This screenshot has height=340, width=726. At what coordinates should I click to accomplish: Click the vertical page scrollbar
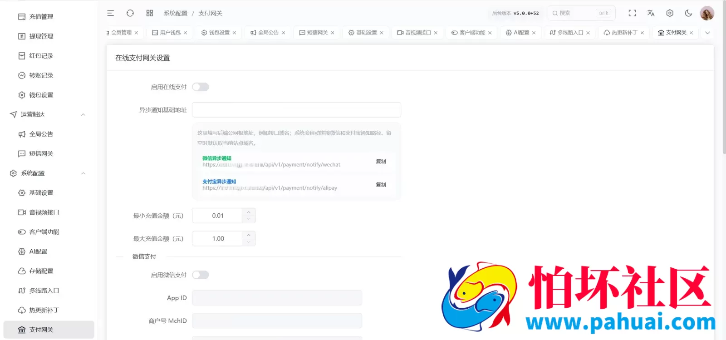(724, 77)
